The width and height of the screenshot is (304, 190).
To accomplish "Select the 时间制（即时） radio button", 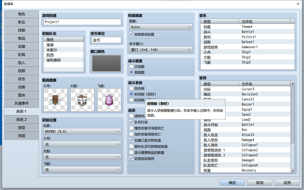I will (131, 94).
